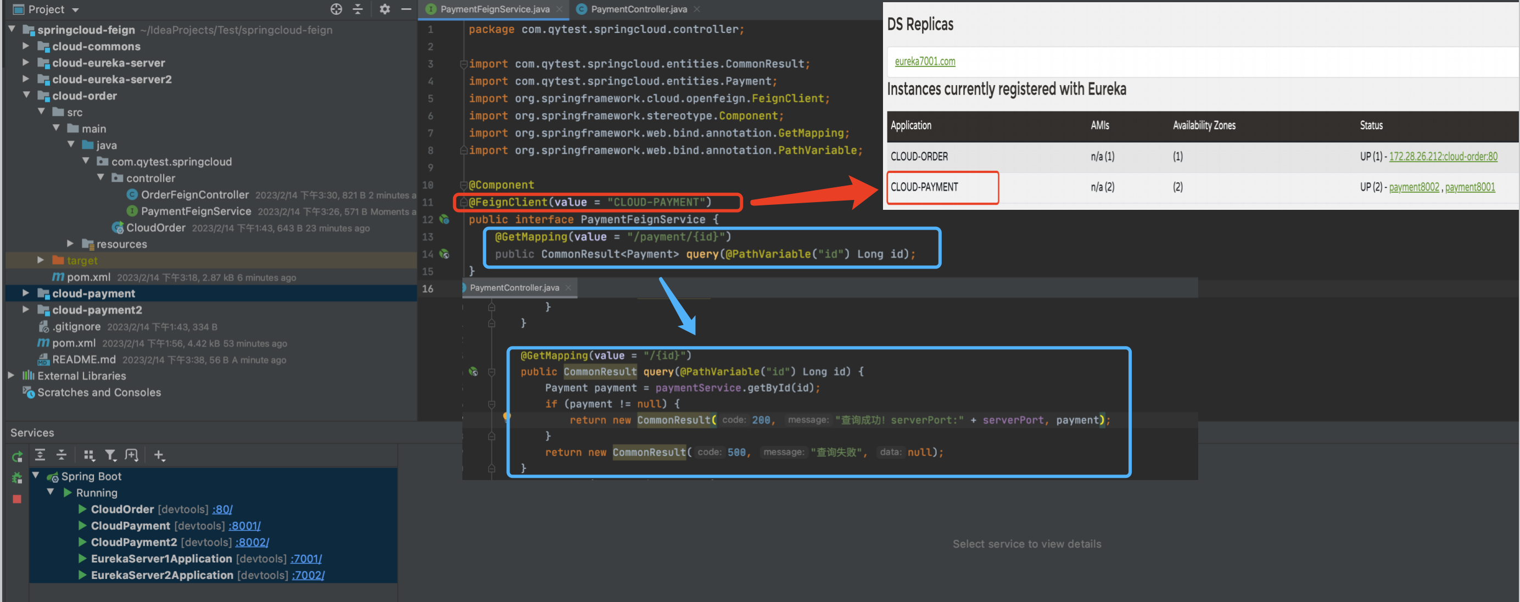Collapse the Spring Boot services node
The width and height of the screenshot is (1520, 602).
pos(36,476)
